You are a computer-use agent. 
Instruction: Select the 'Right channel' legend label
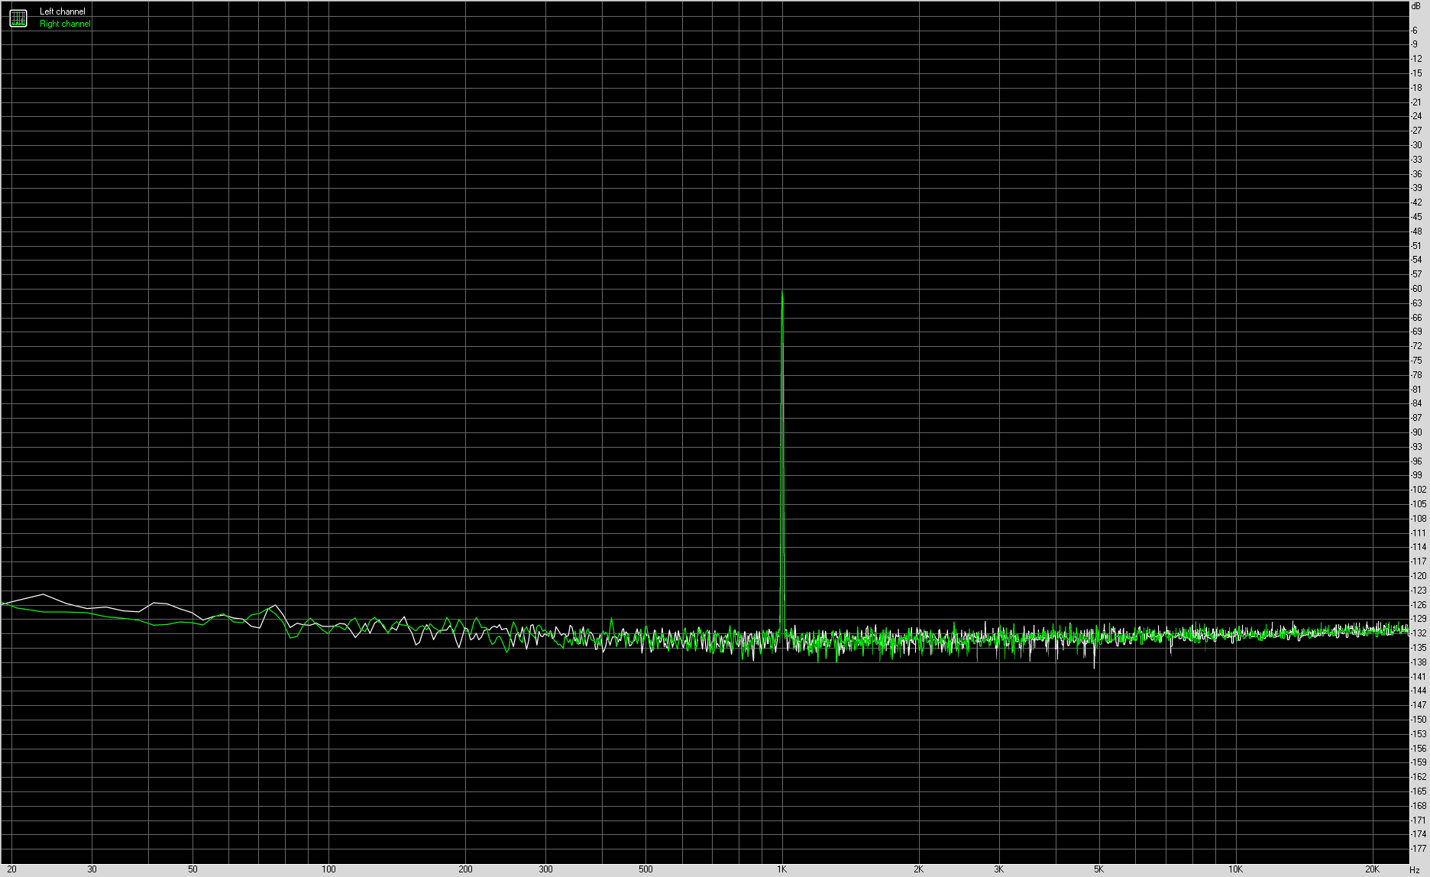click(x=65, y=24)
